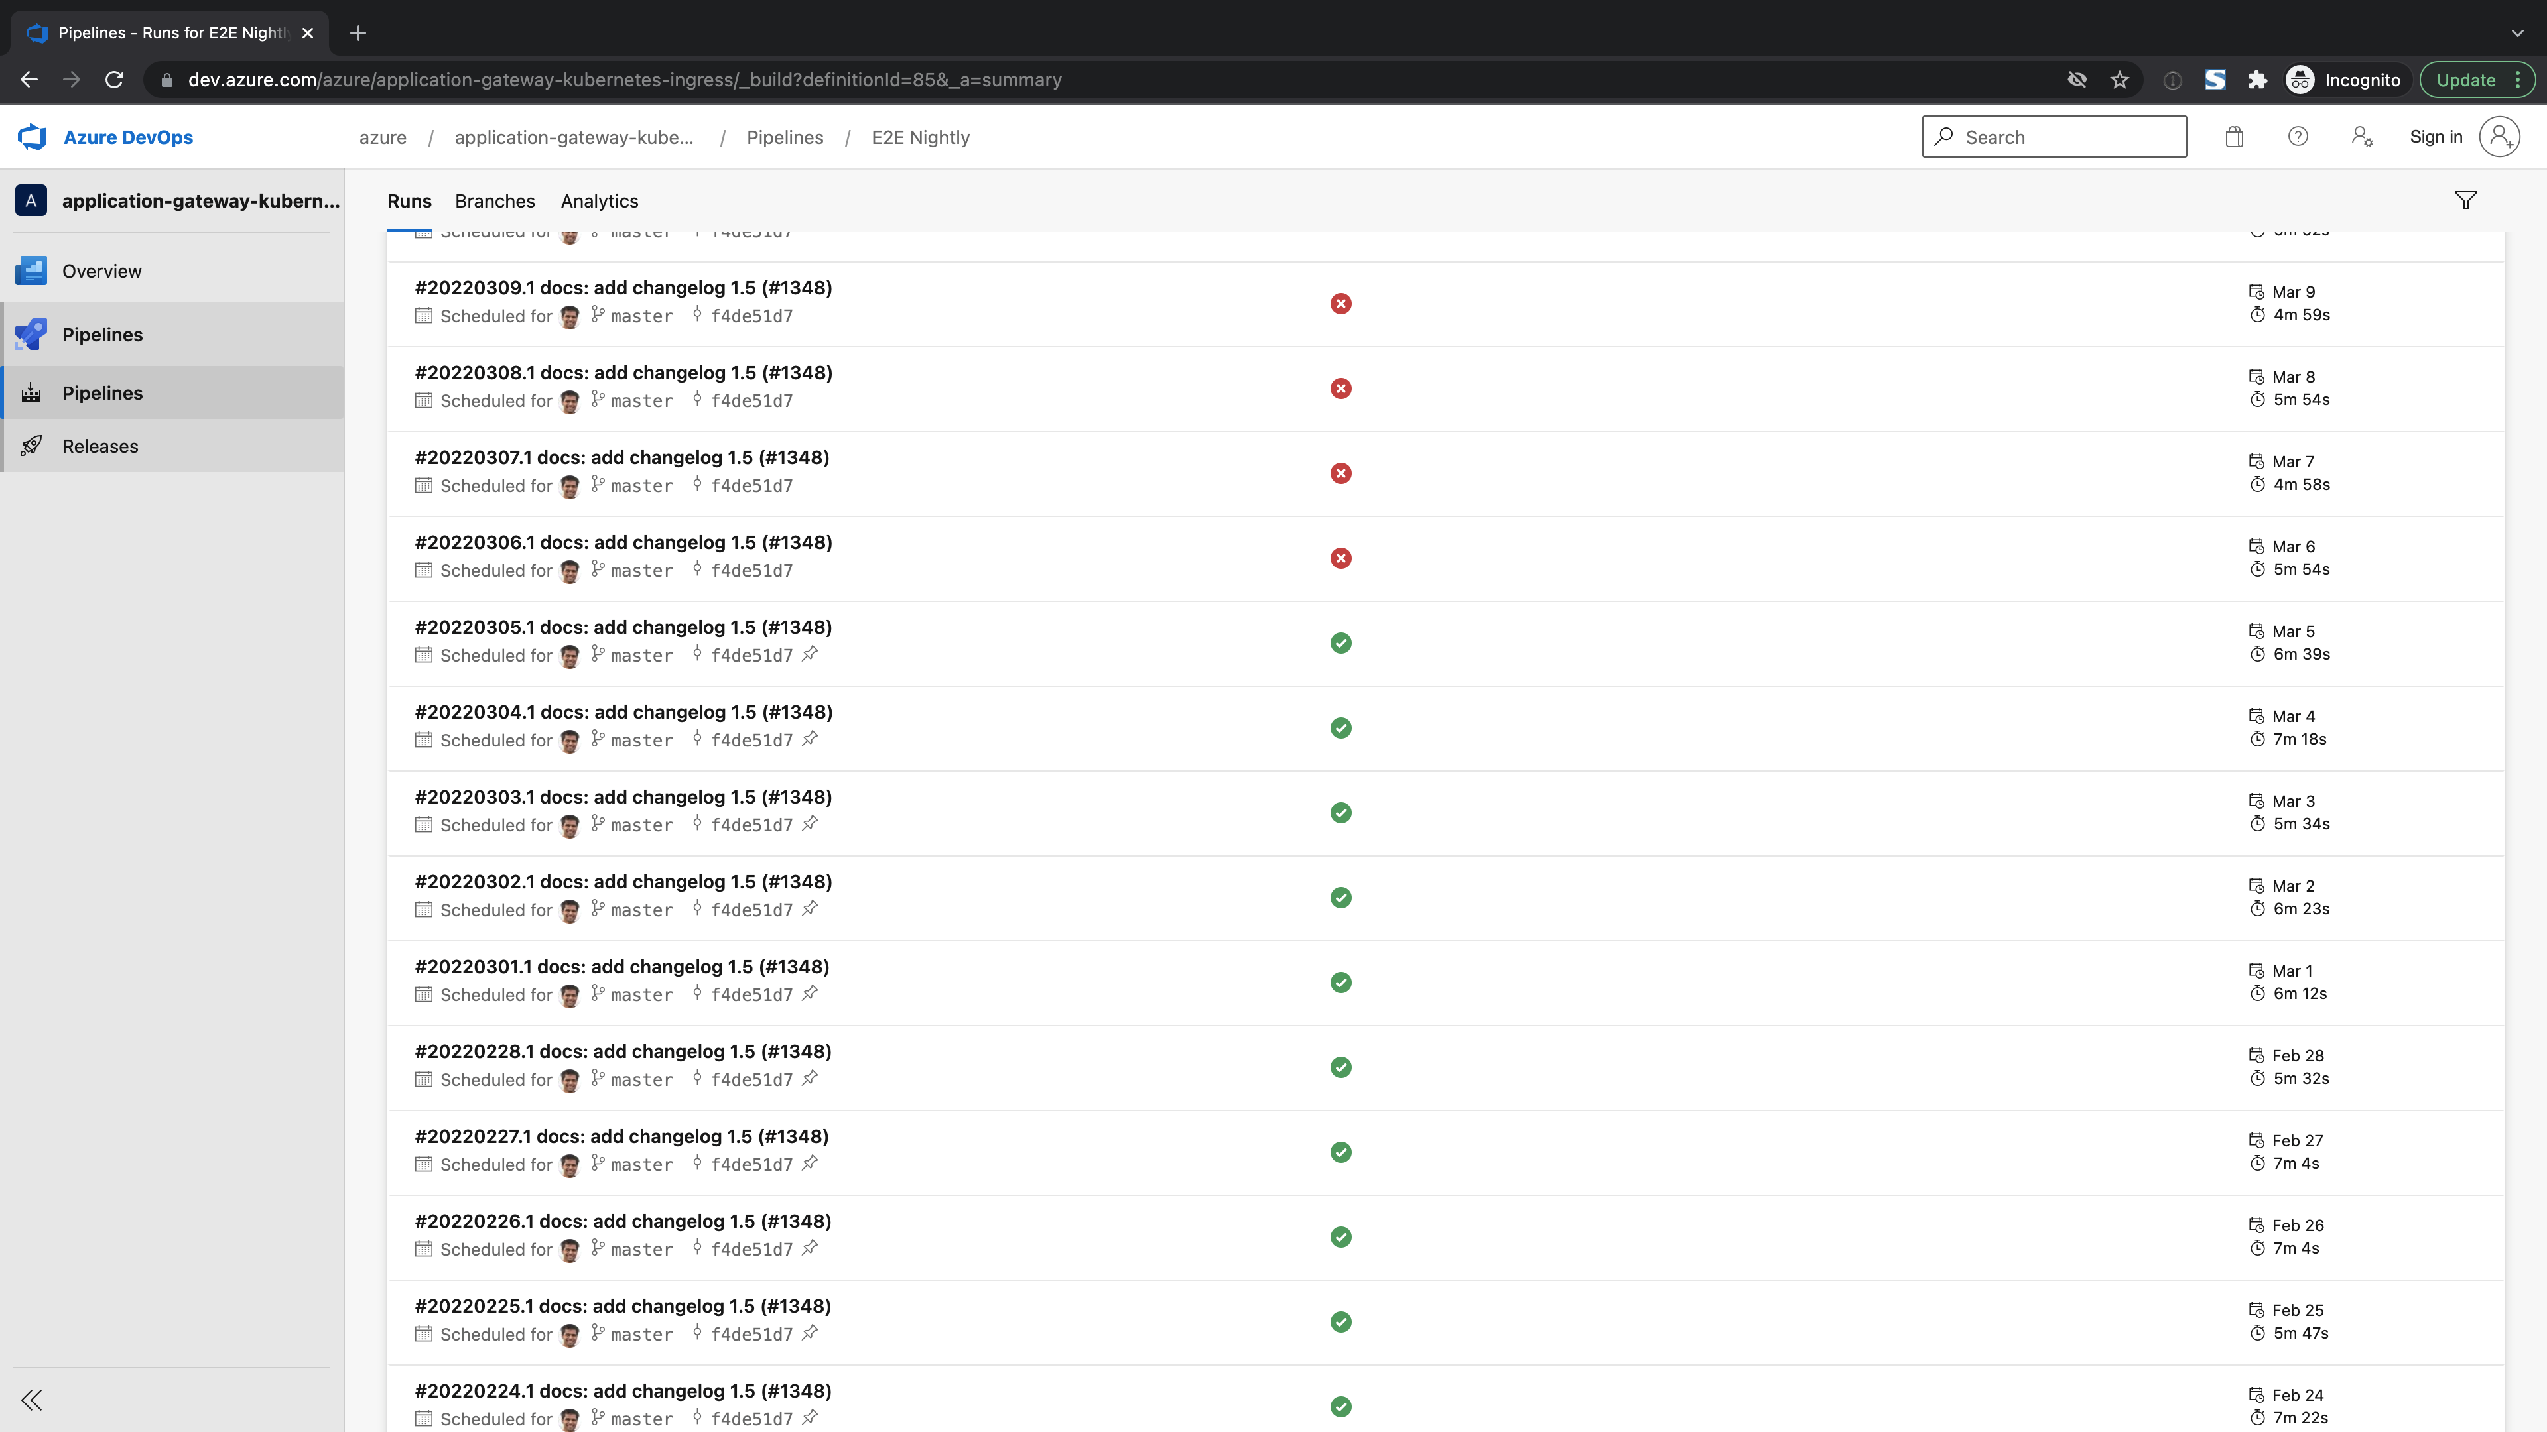Open user settings gear icon
This screenshot has width=2547, height=1432.
click(x=2363, y=137)
